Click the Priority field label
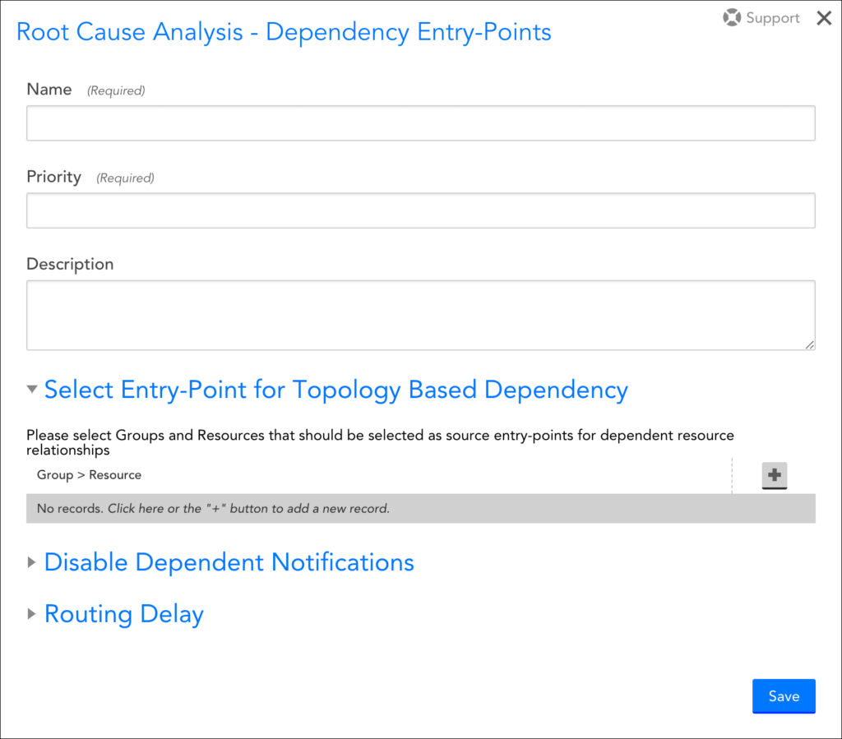This screenshot has height=739, width=842. pyautogui.click(x=53, y=177)
